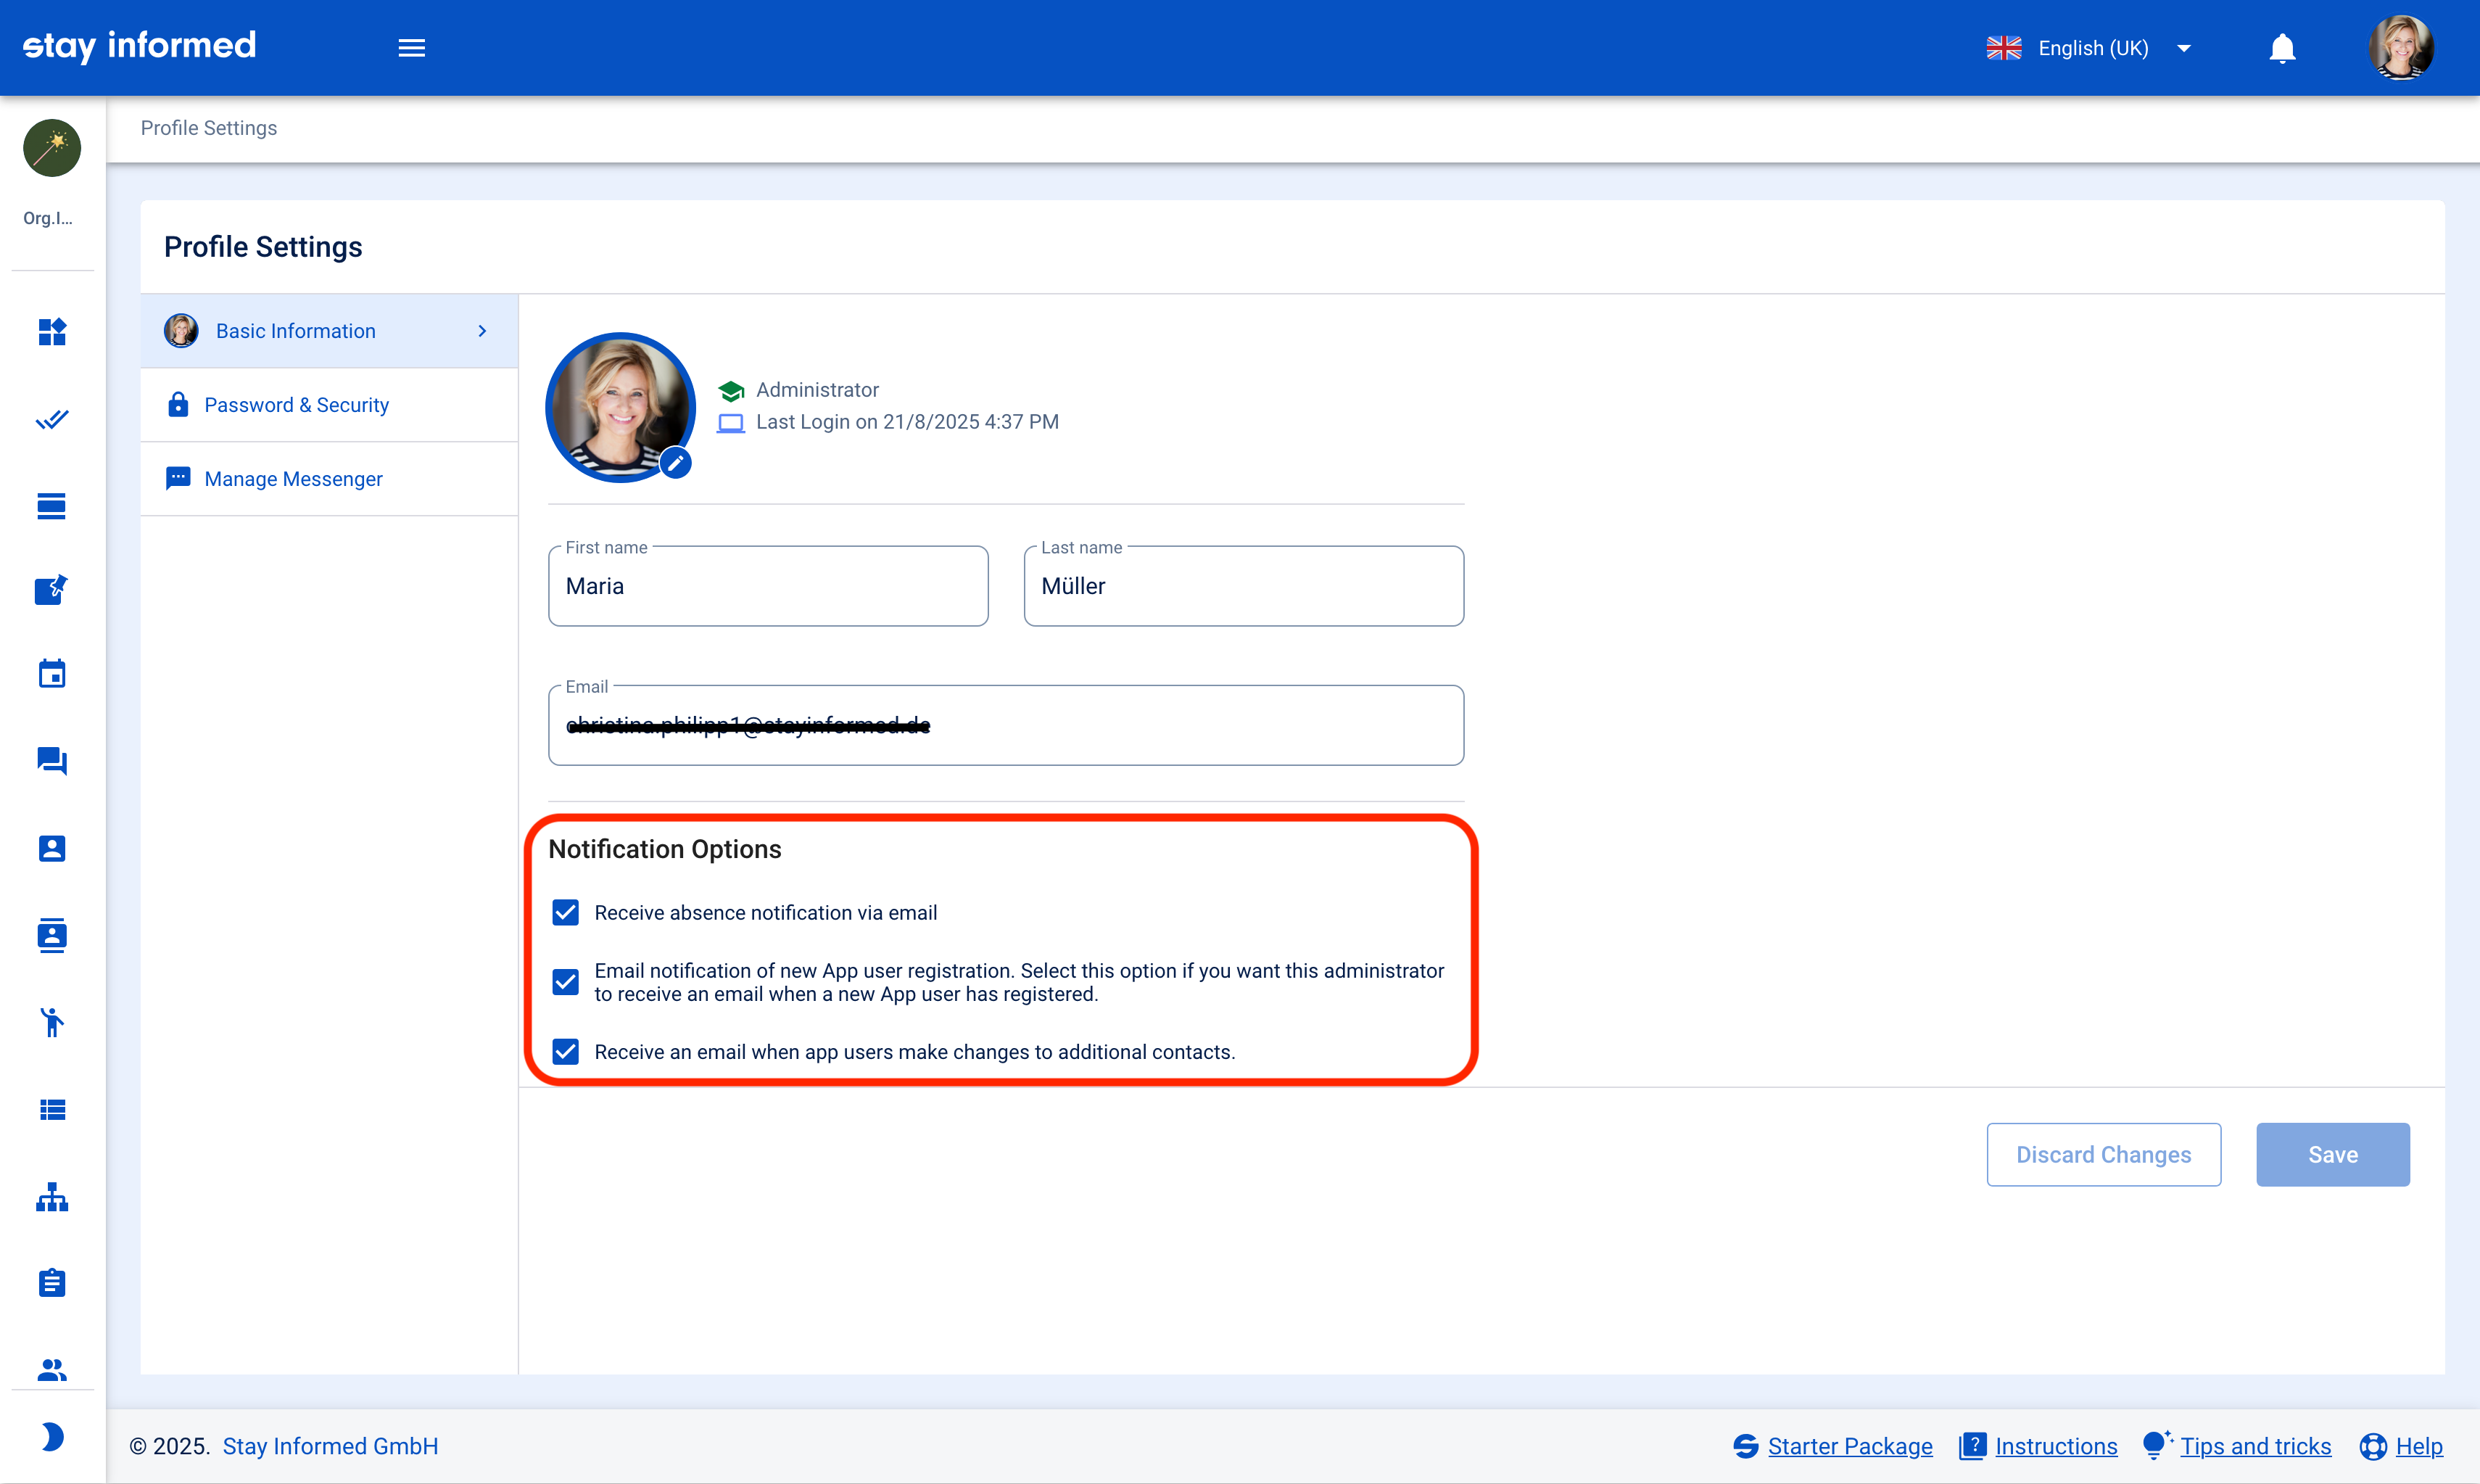Click the Stay Informed GmbH footer link

[x=330, y=1446]
